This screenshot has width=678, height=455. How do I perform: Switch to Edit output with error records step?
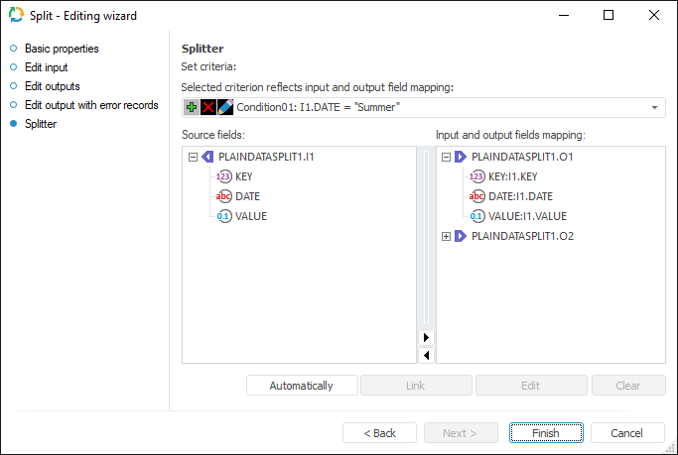[91, 105]
